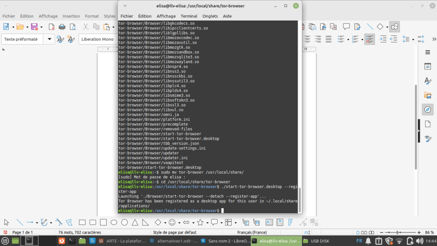Click the Insert Comment icon

tap(347, 27)
